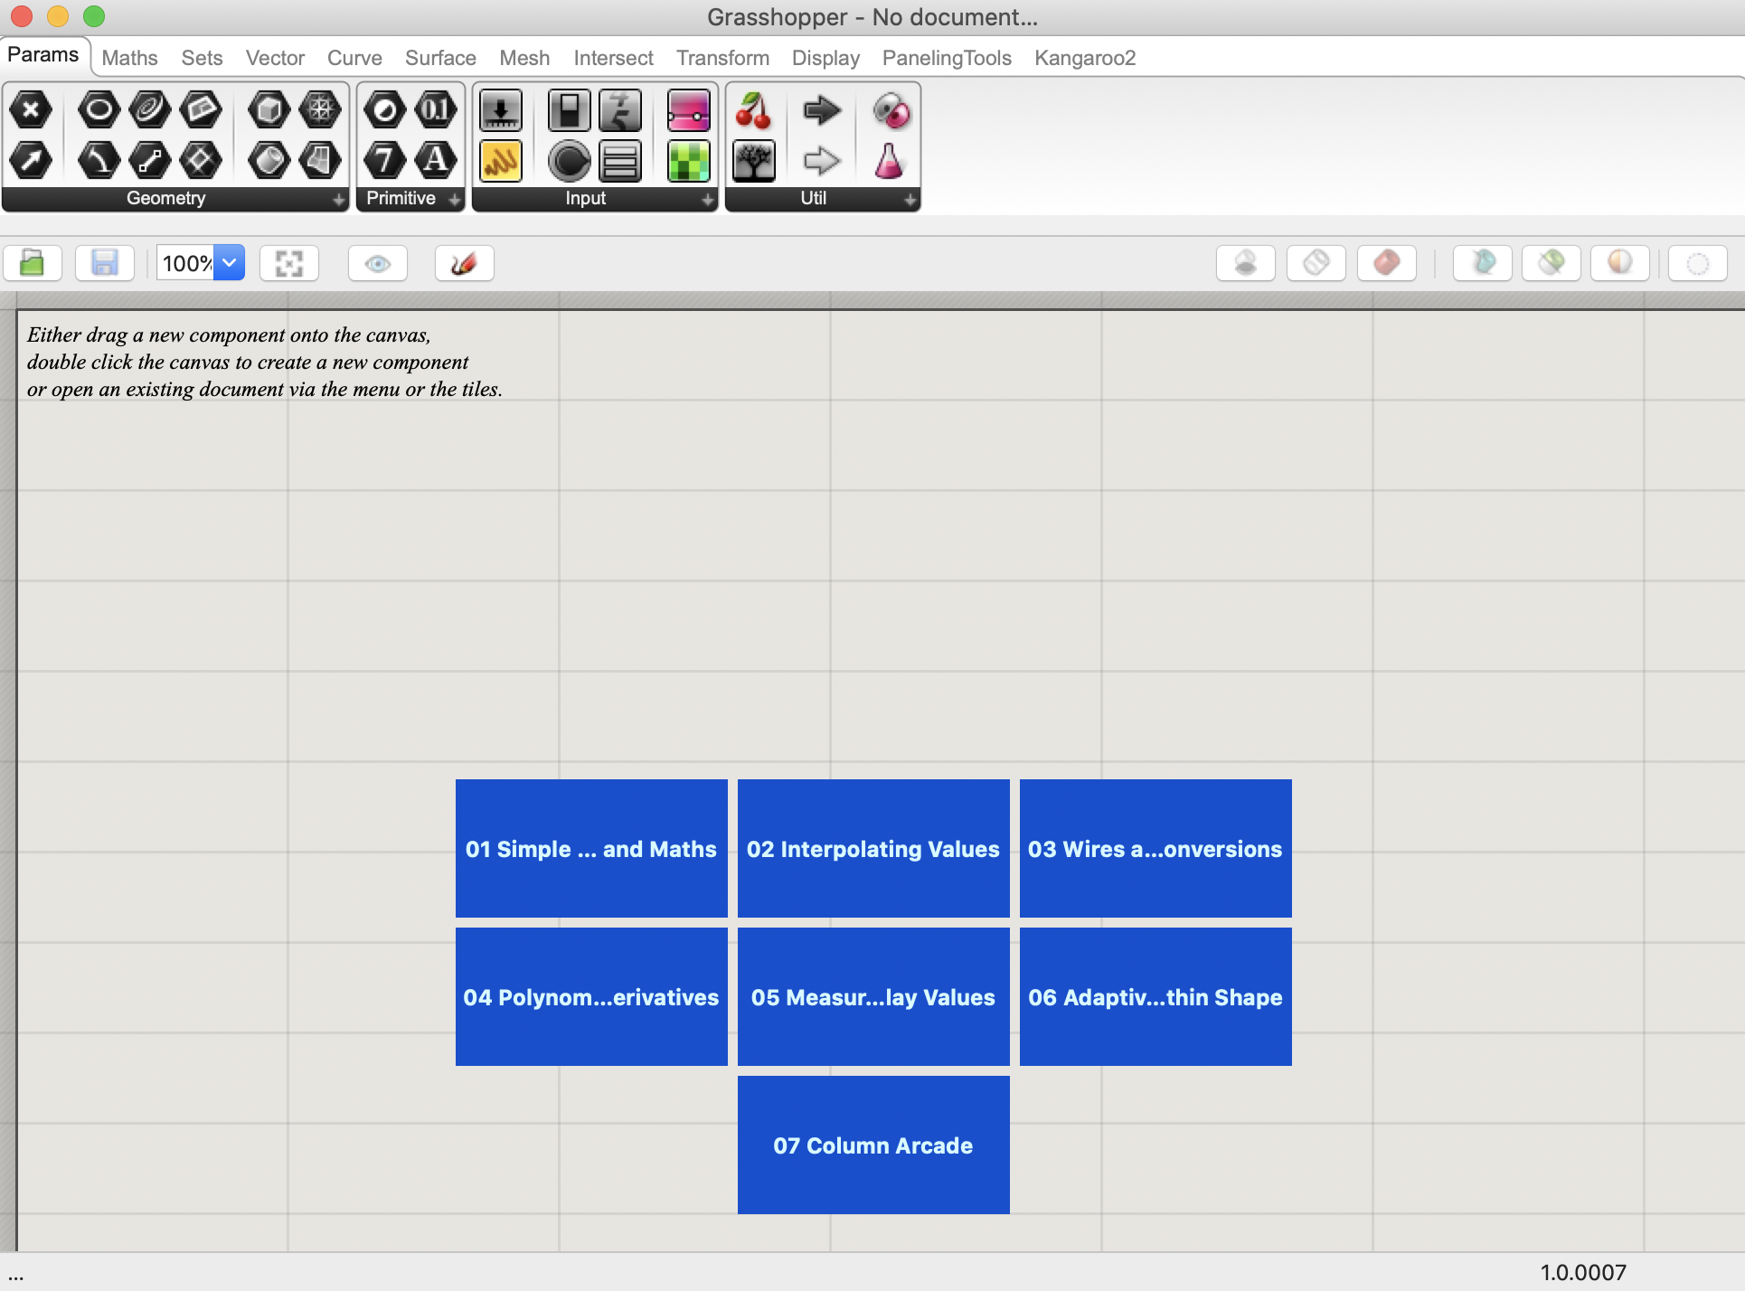Pick the Circle parameter icon
Screen dimensions: 1745x1291
tap(99, 110)
